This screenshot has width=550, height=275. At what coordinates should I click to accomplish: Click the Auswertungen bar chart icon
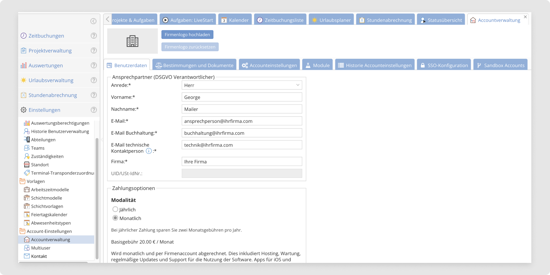[24, 65]
